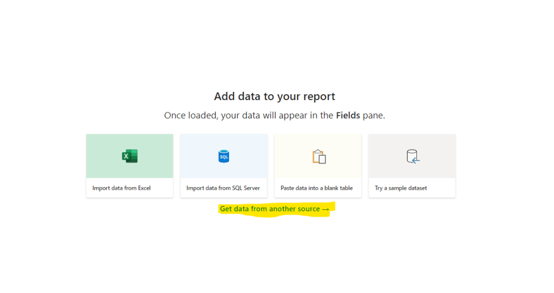Click the clipboard paste icon

[x=318, y=157]
